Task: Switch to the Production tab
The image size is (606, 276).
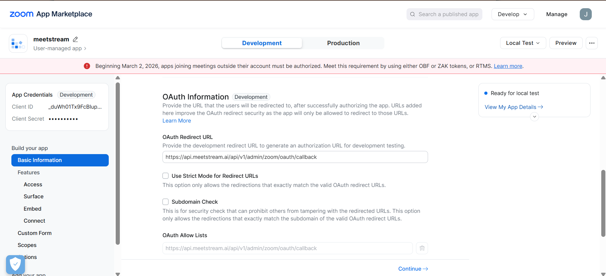Action: 343,43
